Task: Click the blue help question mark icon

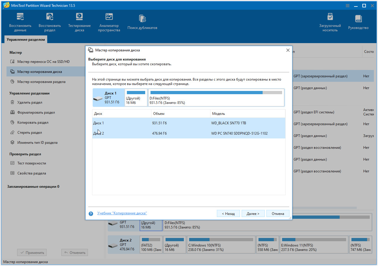Action: point(91,213)
